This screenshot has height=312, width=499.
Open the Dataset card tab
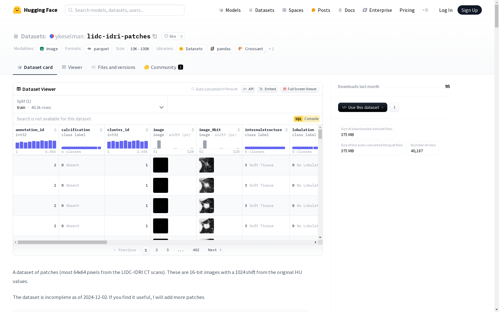pos(35,67)
